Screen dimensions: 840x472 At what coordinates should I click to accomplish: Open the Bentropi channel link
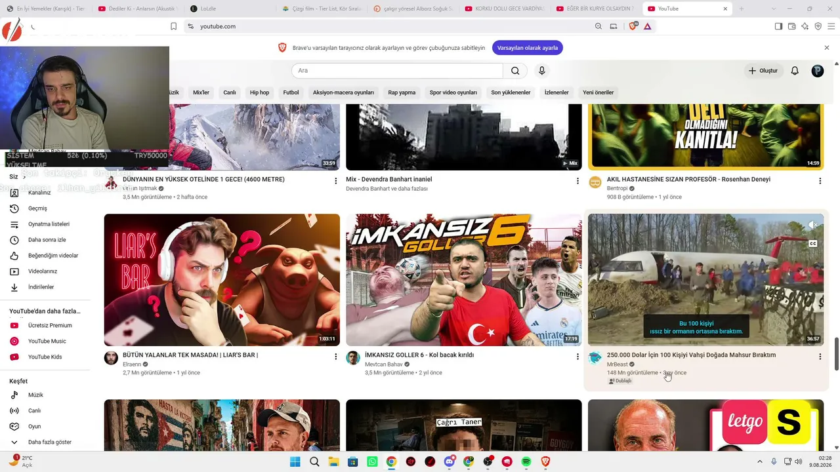618,189
